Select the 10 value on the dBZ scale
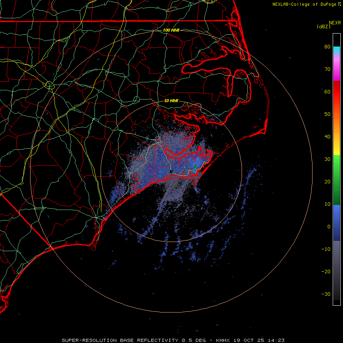343x343 pixels. coord(327,204)
